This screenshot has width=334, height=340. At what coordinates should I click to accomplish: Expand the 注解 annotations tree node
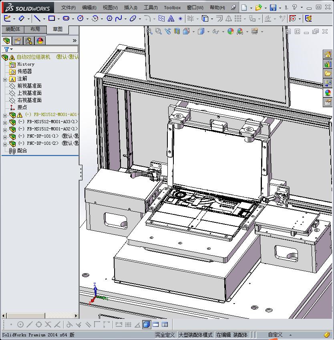click(x=5, y=79)
